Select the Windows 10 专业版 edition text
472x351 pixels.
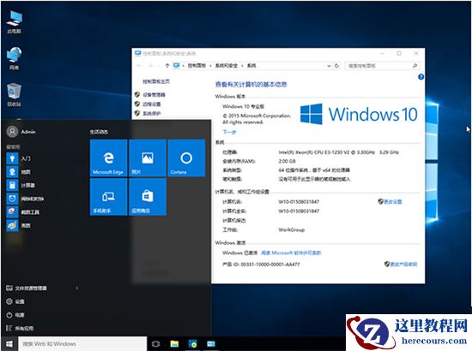point(243,106)
